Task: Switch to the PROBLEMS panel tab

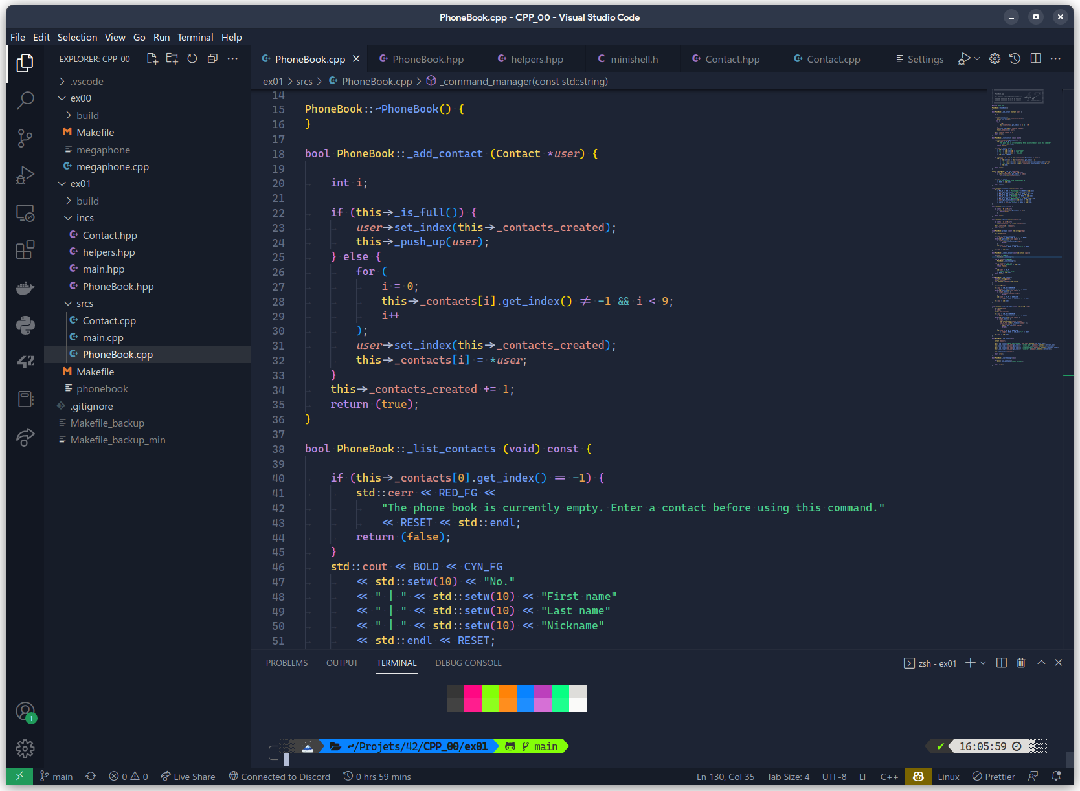Action: pyautogui.click(x=287, y=663)
